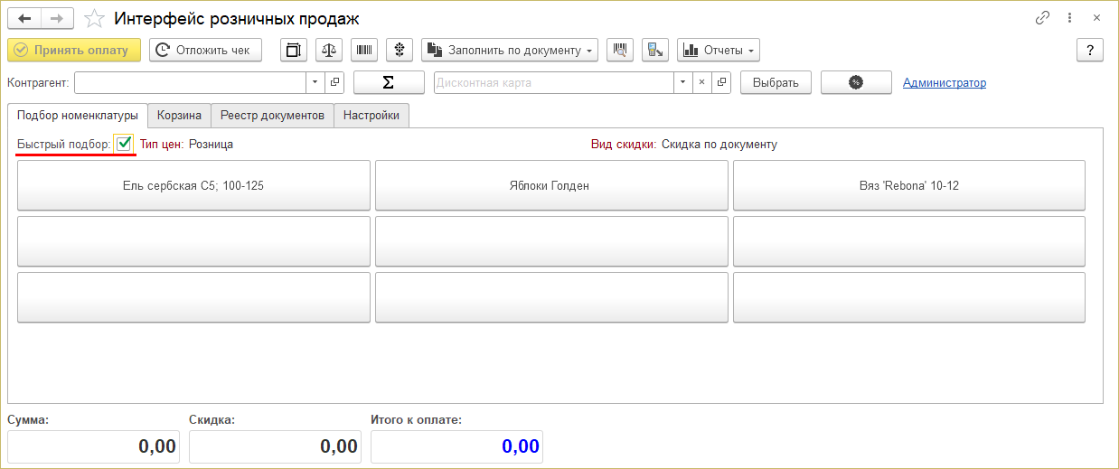Image resolution: width=1119 pixels, height=469 pixels.
Task: Open the Реестр документов tab
Action: tap(272, 116)
